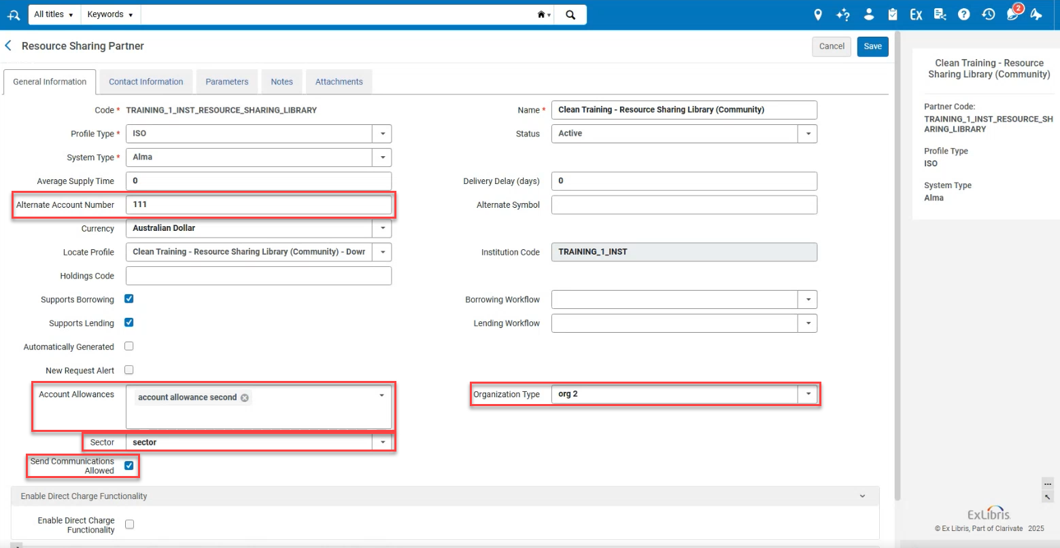Enable the New Request Alert checkbox
This screenshot has height=548, width=1060.
(129, 370)
